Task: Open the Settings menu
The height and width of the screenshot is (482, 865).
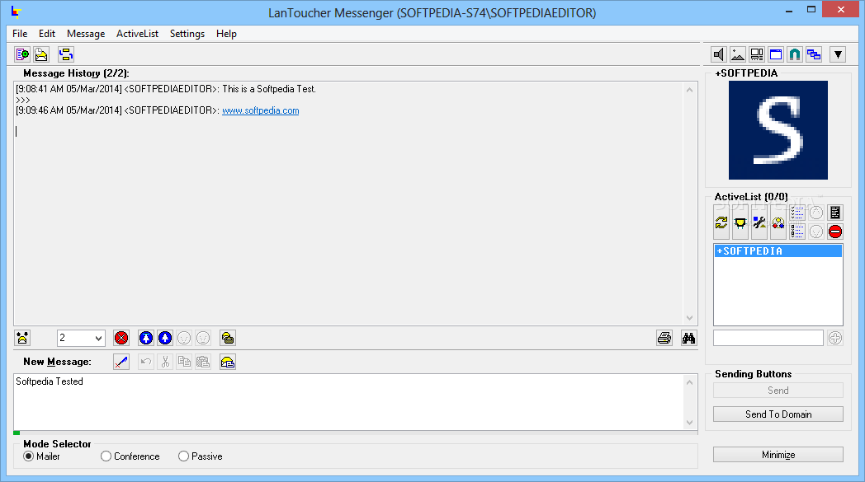Action: 187,34
